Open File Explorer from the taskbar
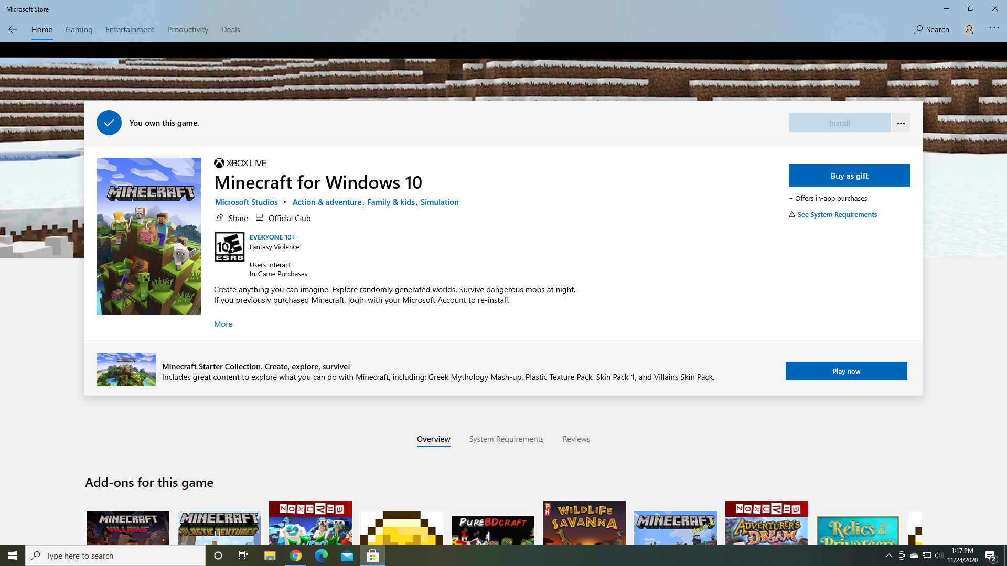The height and width of the screenshot is (566, 1007). point(270,556)
